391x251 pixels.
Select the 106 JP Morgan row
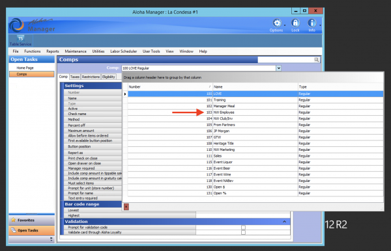pos(255,131)
